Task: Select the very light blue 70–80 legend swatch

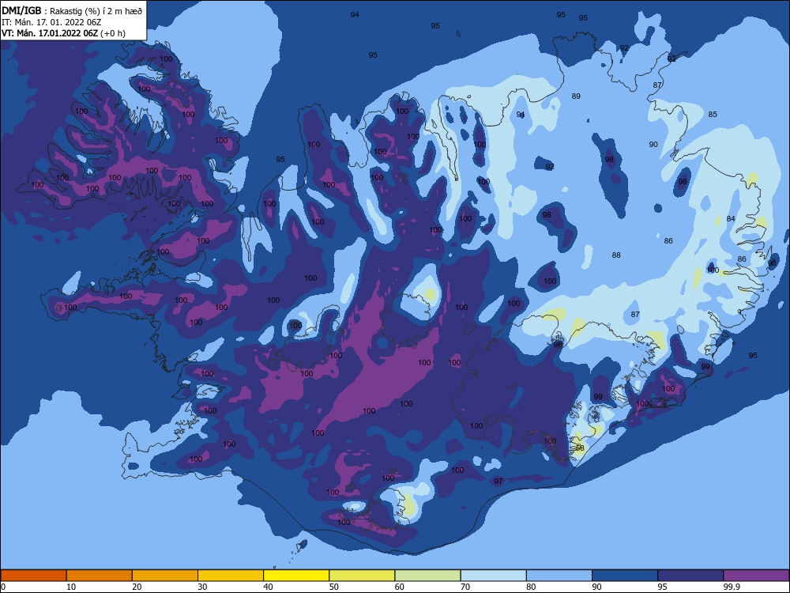Action: pyautogui.click(x=494, y=576)
